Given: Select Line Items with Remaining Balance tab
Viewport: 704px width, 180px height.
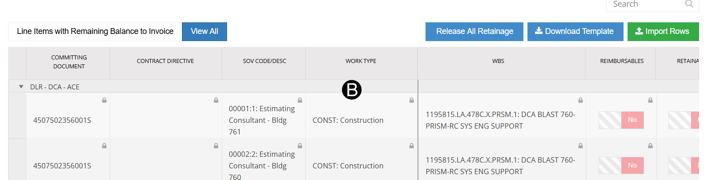Looking at the screenshot, I should pyautogui.click(x=95, y=31).
